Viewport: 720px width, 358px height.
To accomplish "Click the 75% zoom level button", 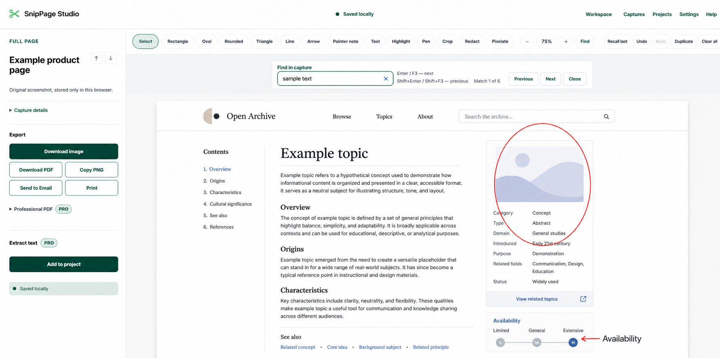I will tap(546, 41).
